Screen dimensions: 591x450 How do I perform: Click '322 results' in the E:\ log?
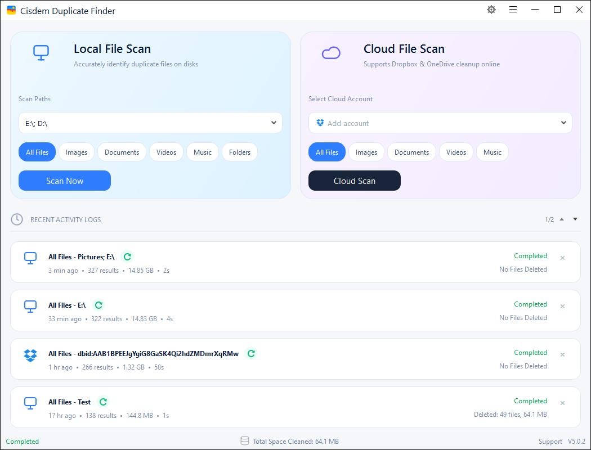[107, 319]
